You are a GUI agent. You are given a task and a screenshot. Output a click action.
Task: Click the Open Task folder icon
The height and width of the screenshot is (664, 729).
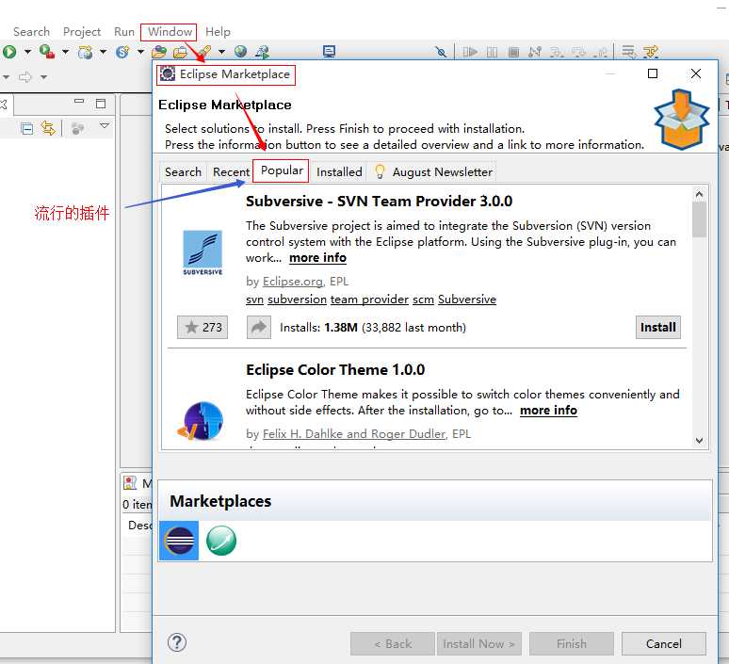pyautogui.click(x=180, y=52)
